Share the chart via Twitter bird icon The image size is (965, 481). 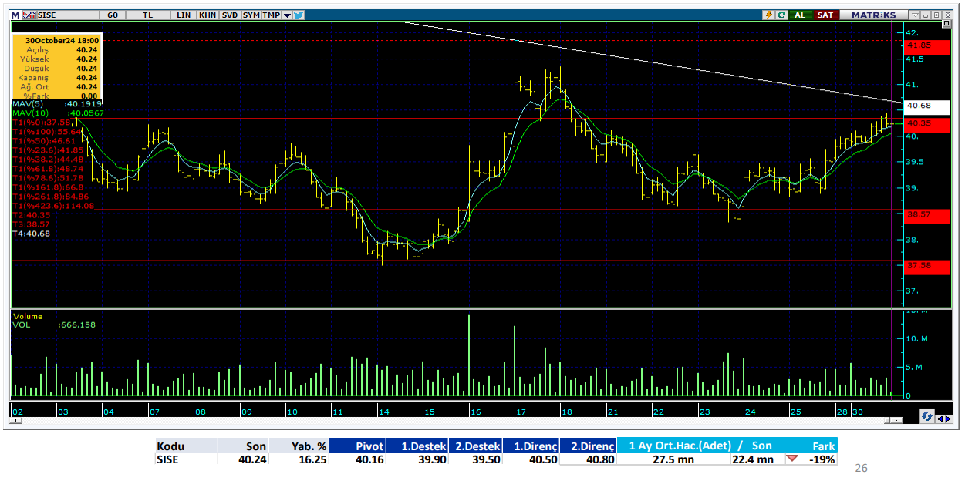(x=299, y=15)
